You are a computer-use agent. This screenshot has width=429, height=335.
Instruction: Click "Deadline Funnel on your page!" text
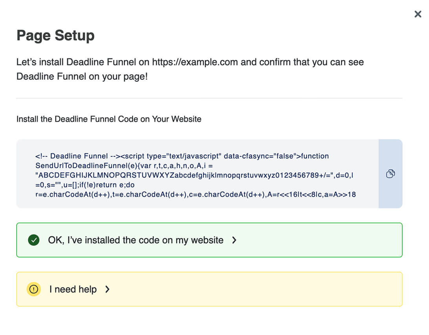coord(82,76)
